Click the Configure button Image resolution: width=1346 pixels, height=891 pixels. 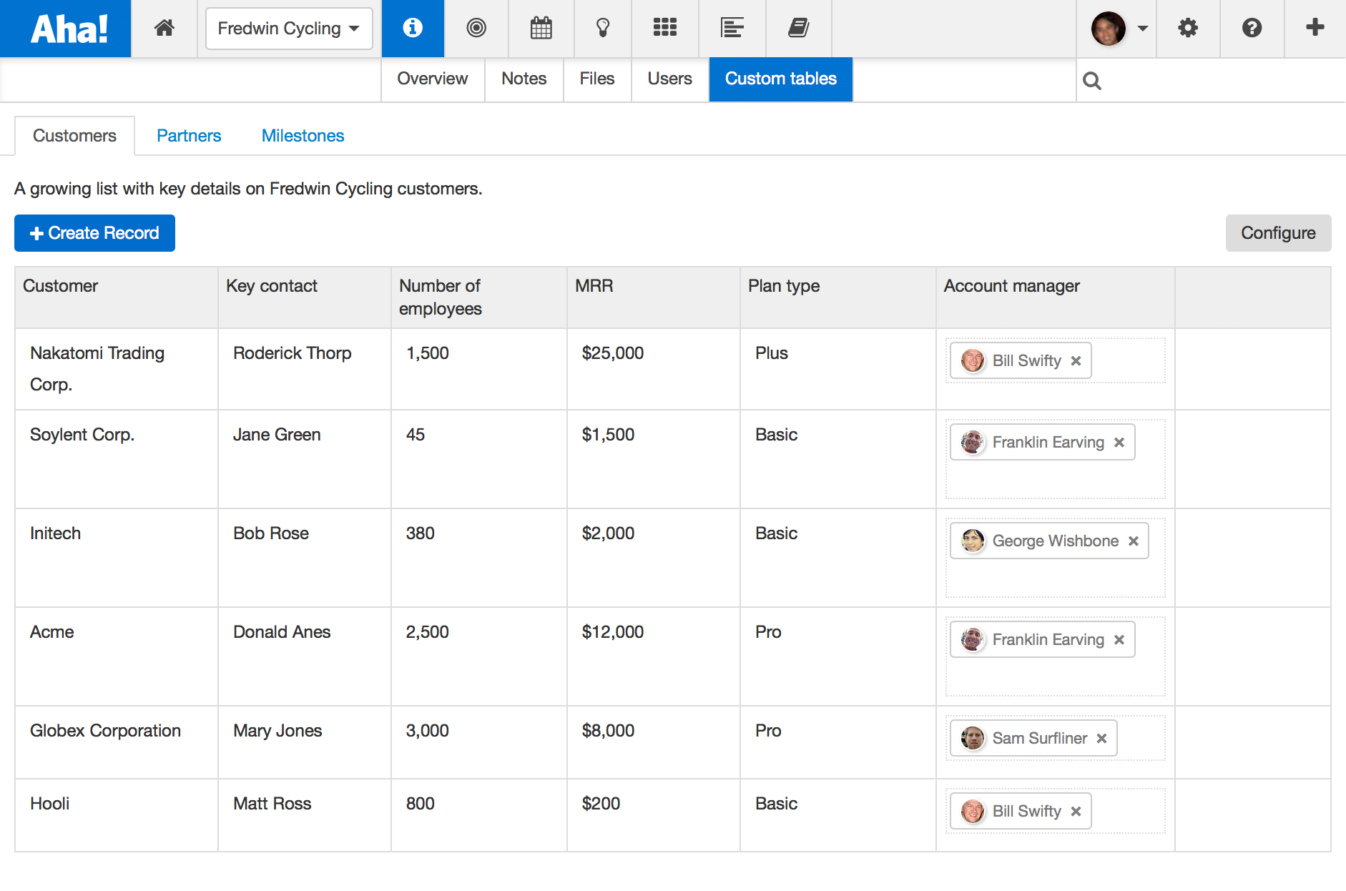point(1278,233)
